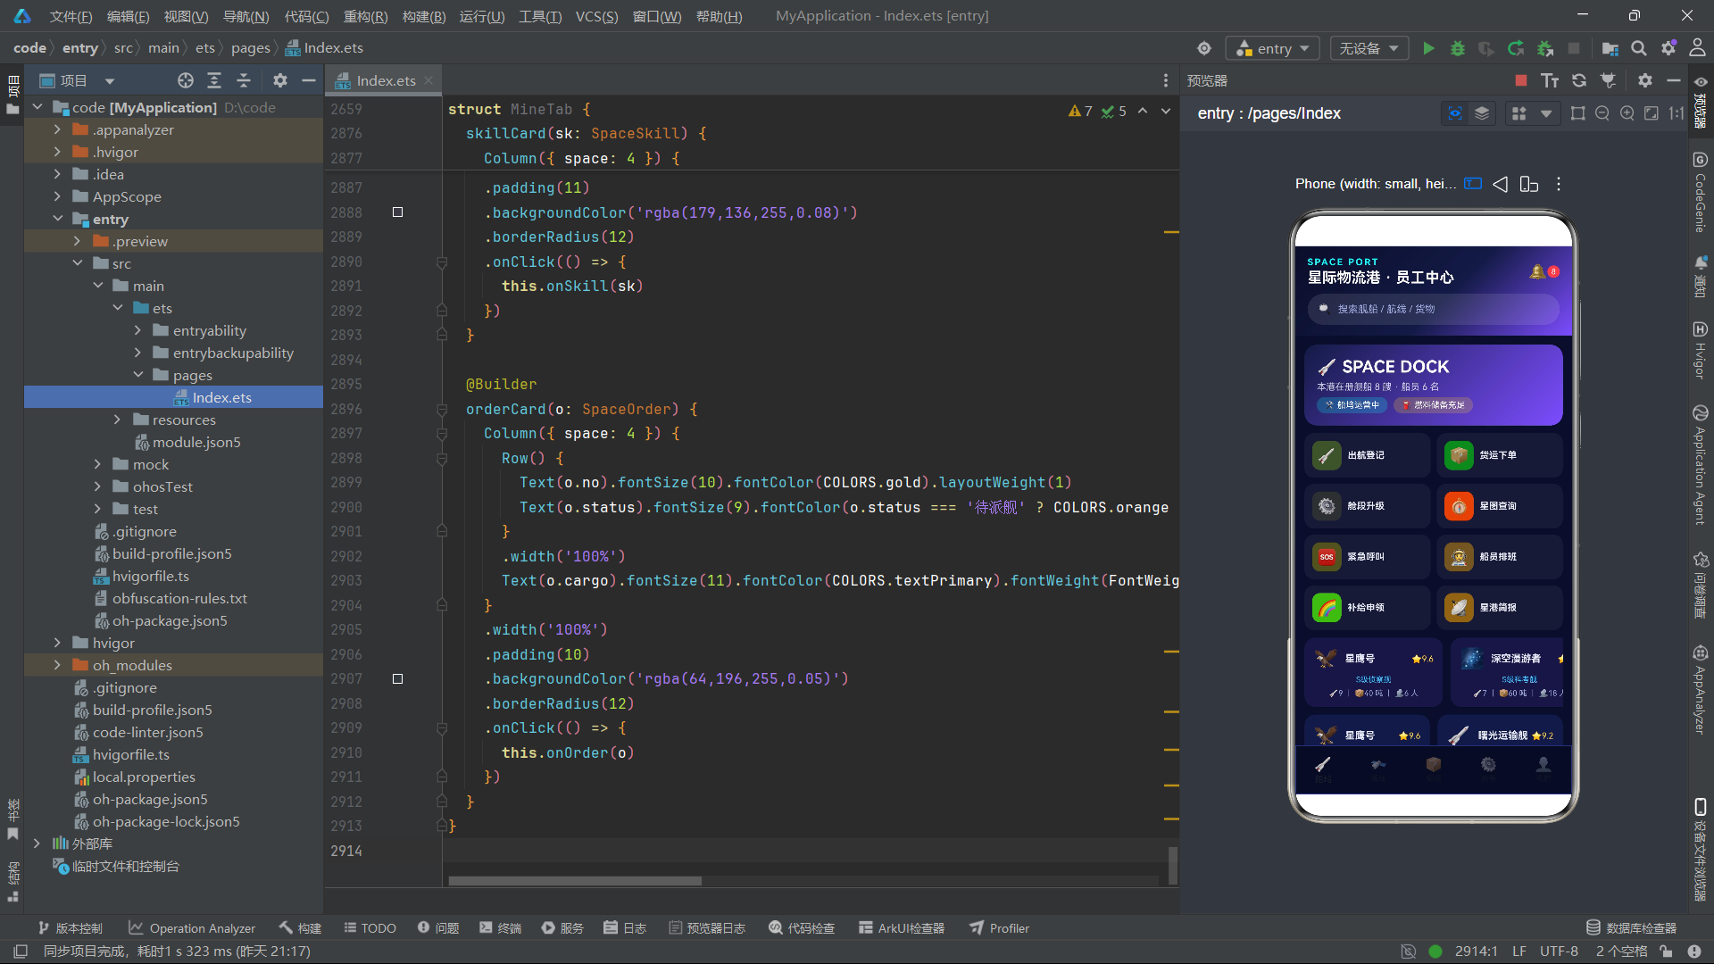Click the editor horizontal scrollbar thumb
Viewport: 1714px width, 964px height.
tap(574, 881)
